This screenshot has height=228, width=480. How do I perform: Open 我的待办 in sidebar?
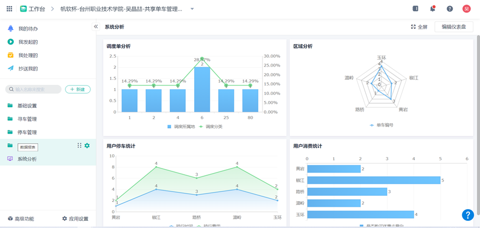tap(28, 28)
